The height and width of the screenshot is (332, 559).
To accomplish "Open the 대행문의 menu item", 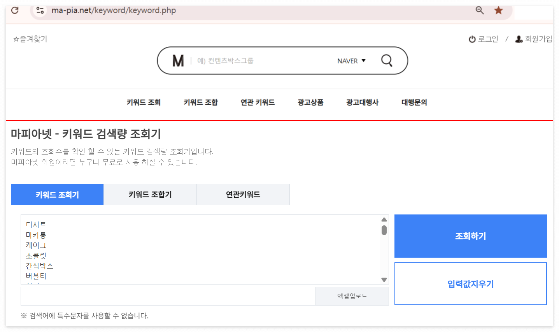I will pos(414,102).
